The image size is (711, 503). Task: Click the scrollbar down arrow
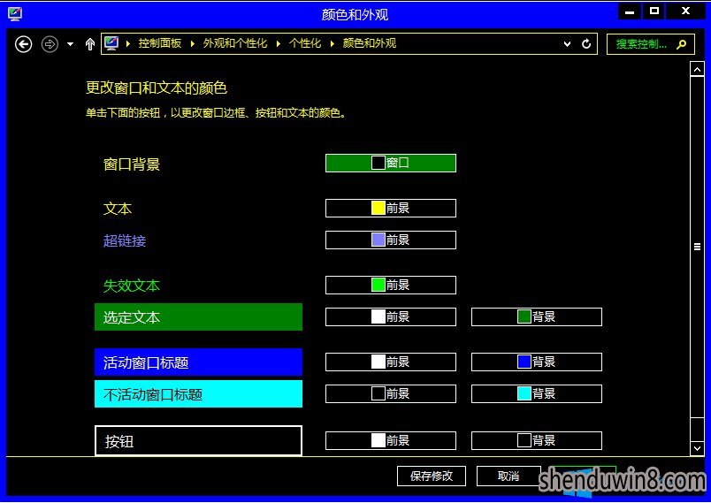(697, 448)
